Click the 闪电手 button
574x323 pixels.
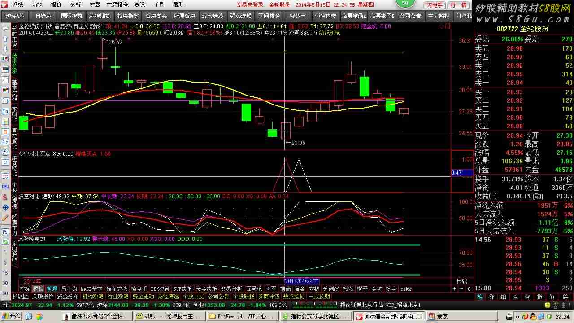click(x=435, y=5)
